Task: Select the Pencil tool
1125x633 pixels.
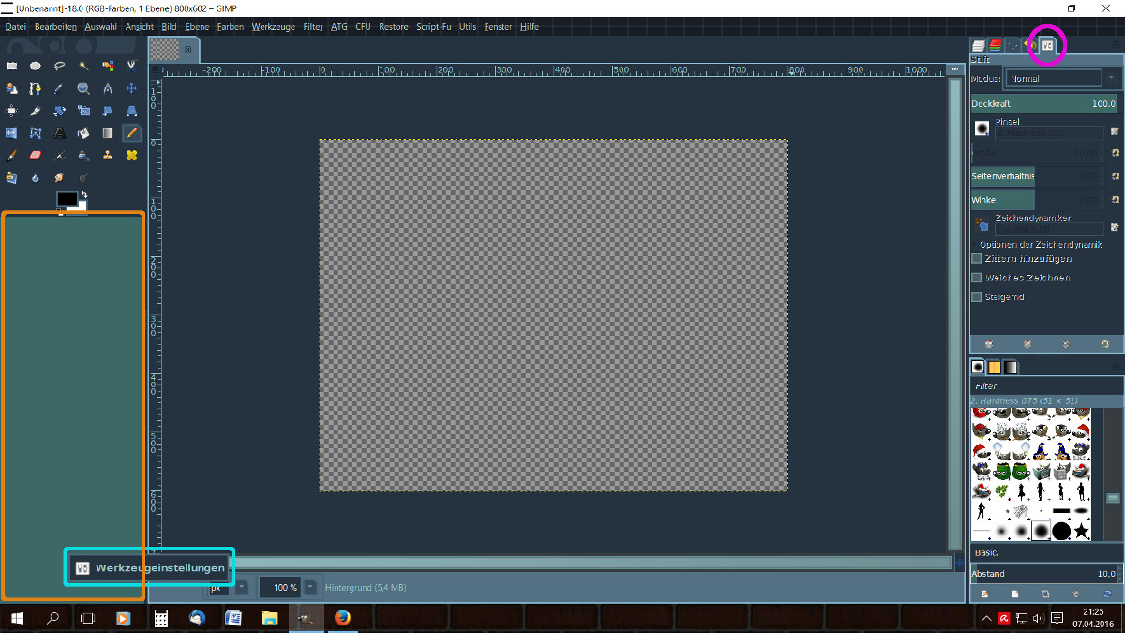Action: click(131, 133)
